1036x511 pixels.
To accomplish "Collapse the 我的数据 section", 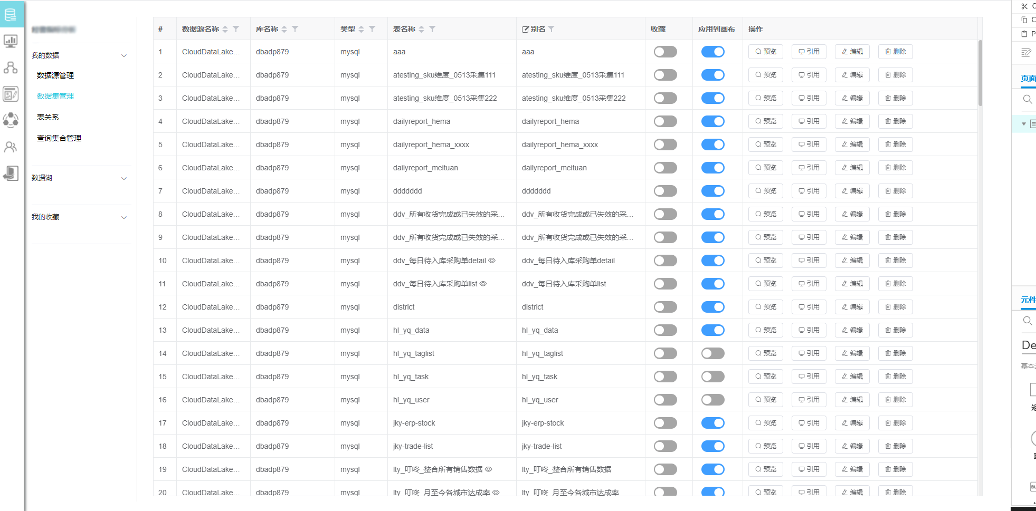I will pyautogui.click(x=124, y=56).
